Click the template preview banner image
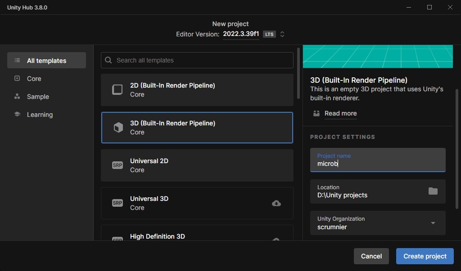This screenshot has width=461, height=271. (x=378, y=56)
